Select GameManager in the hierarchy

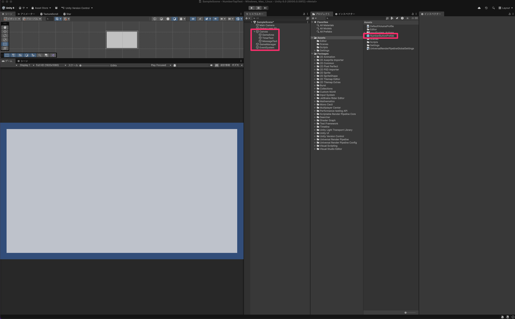(x=266, y=45)
